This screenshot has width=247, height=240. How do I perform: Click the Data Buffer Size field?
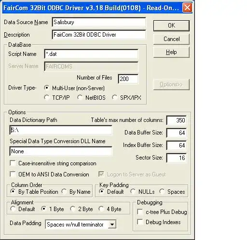[x=177, y=133]
